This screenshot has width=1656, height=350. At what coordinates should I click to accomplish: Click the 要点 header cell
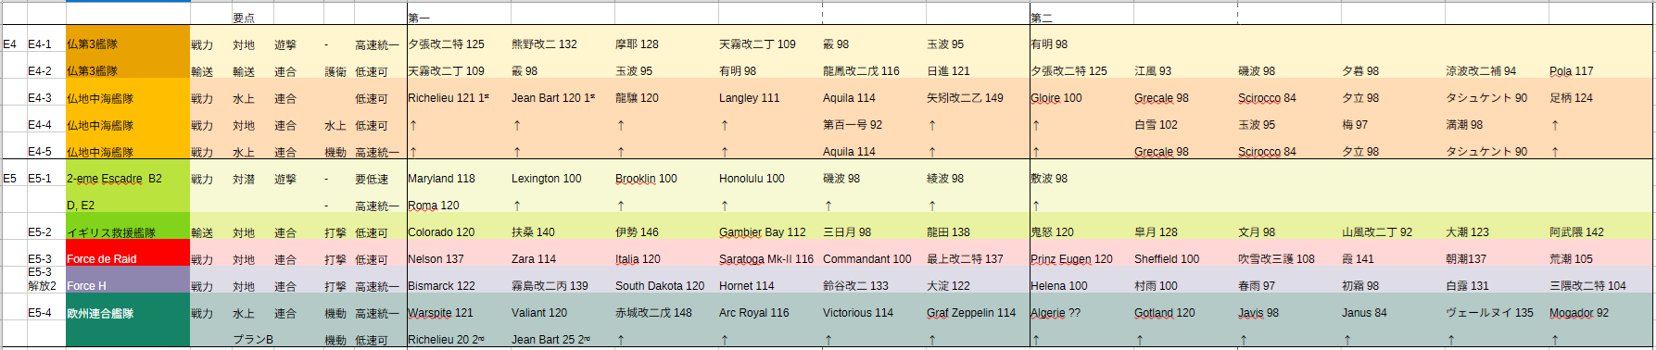pos(244,18)
